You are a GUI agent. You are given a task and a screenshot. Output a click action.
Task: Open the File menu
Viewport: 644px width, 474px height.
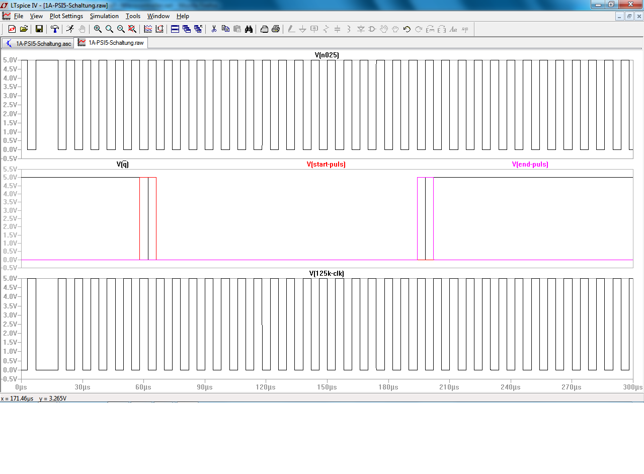pyautogui.click(x=19, y=16)
